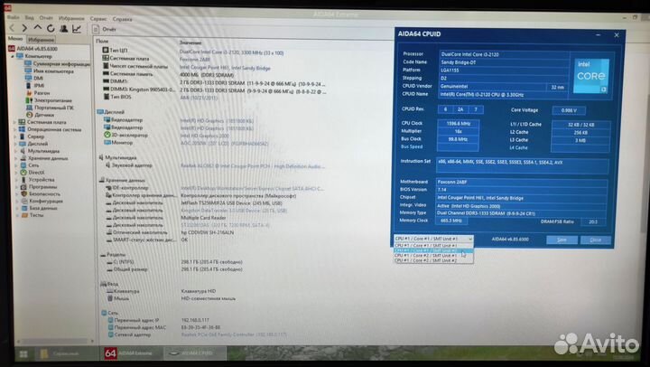The width and height of the screenshot is (650, 367).
Task: Open the graph chart icon in toolbar
Action: click(x=77, y=29)
